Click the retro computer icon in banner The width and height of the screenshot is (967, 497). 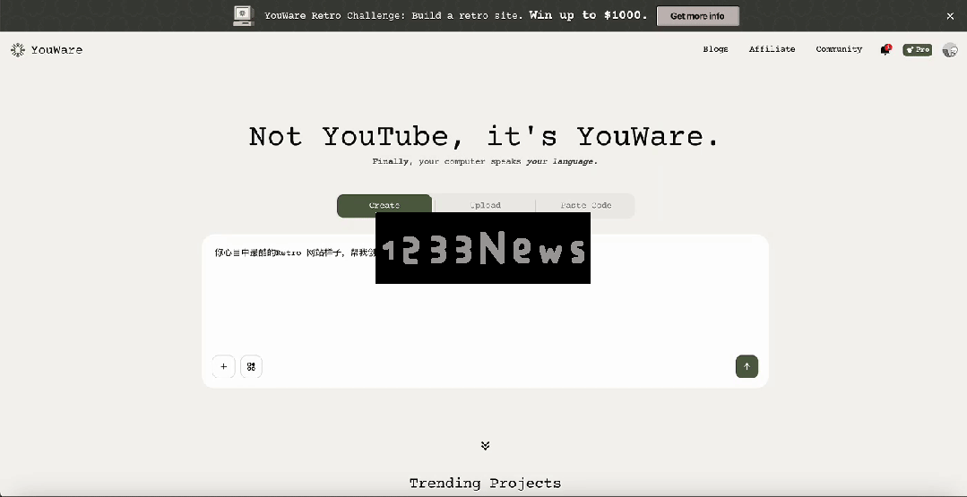(244, 16)
